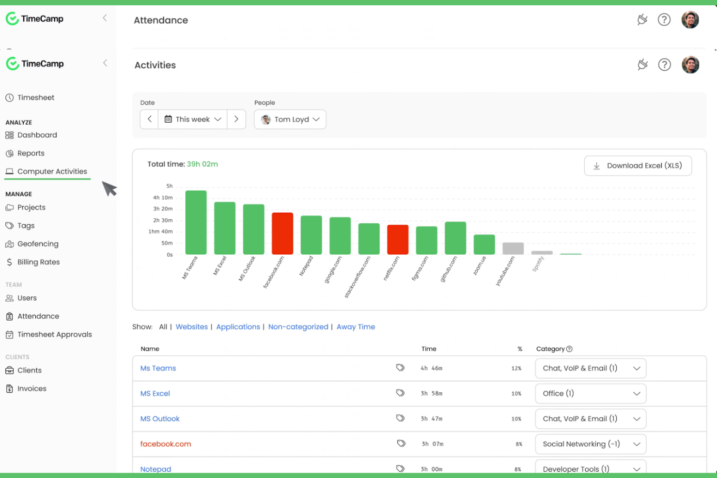Open the Tom Loyd people selector
Viewport: 717px width, 478px height.
pos(290,119)
